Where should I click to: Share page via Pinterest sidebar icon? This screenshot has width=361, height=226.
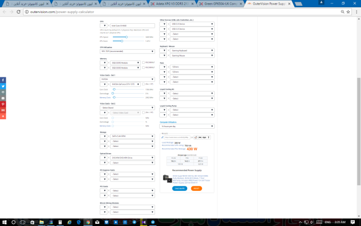[x=3, y=104]
